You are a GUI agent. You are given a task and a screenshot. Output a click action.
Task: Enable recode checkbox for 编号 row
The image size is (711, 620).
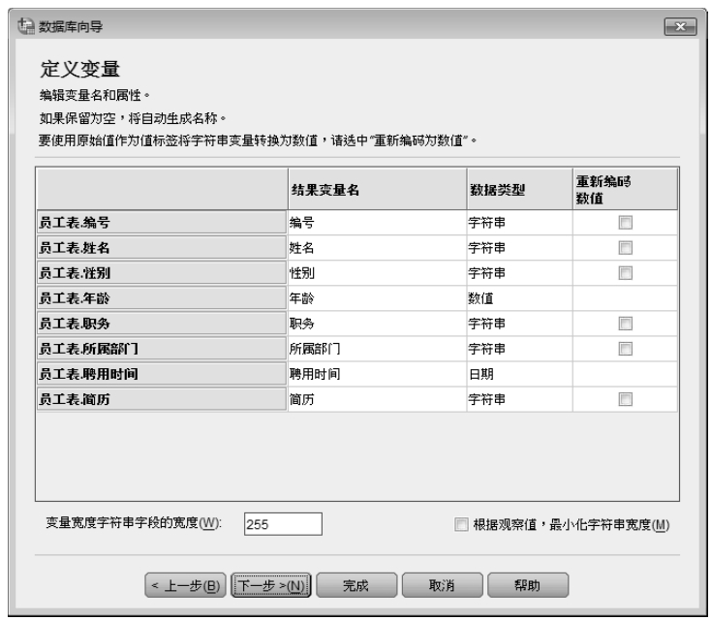[x=626, y=222]
